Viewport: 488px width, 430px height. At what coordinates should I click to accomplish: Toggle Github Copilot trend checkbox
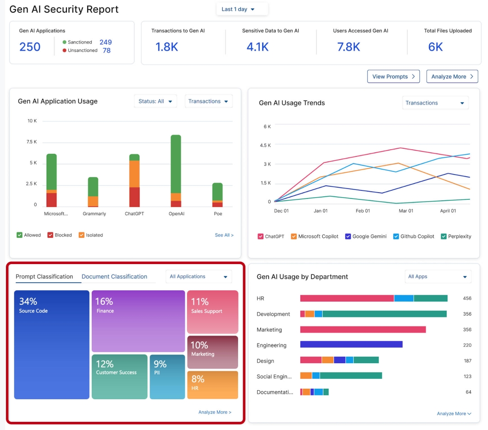(396, 236)
